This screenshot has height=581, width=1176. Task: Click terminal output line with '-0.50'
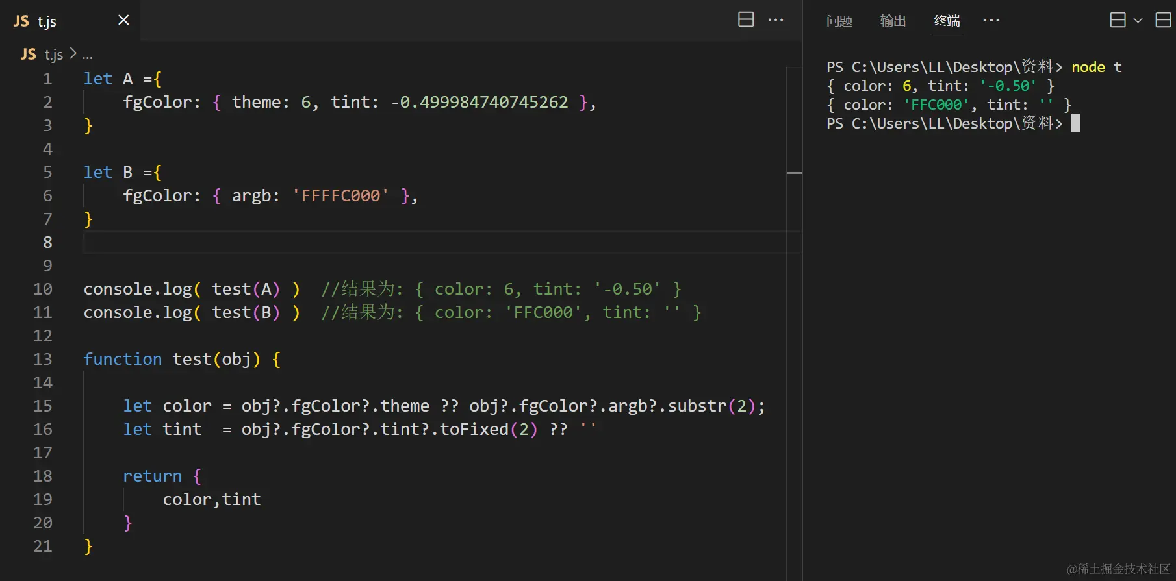click(940, 86)
